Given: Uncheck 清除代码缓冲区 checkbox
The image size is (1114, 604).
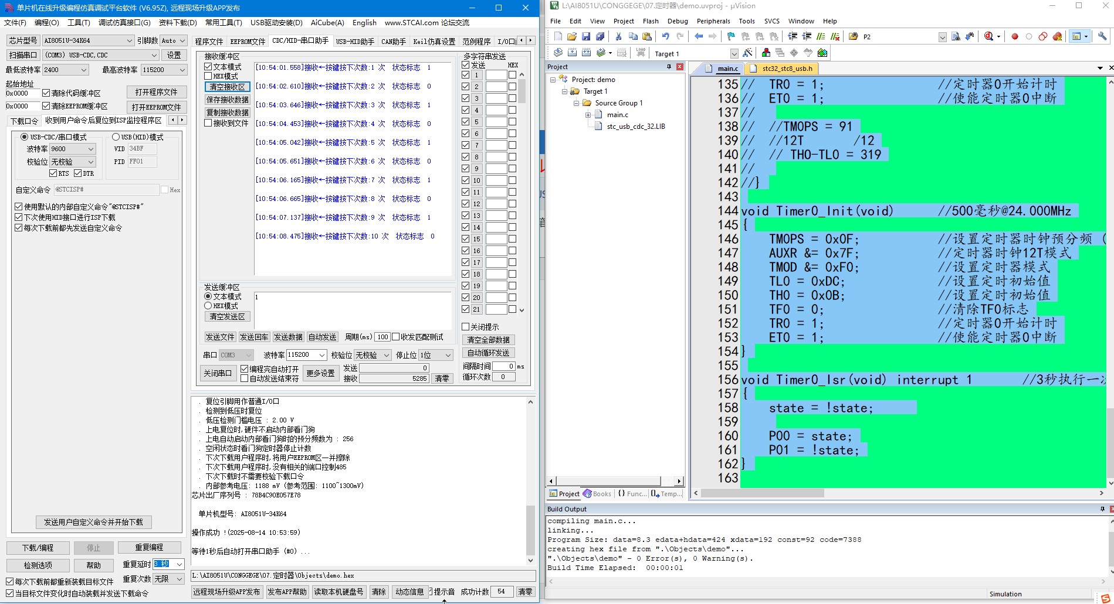Looking at the screenshot, I should (46, 93).
